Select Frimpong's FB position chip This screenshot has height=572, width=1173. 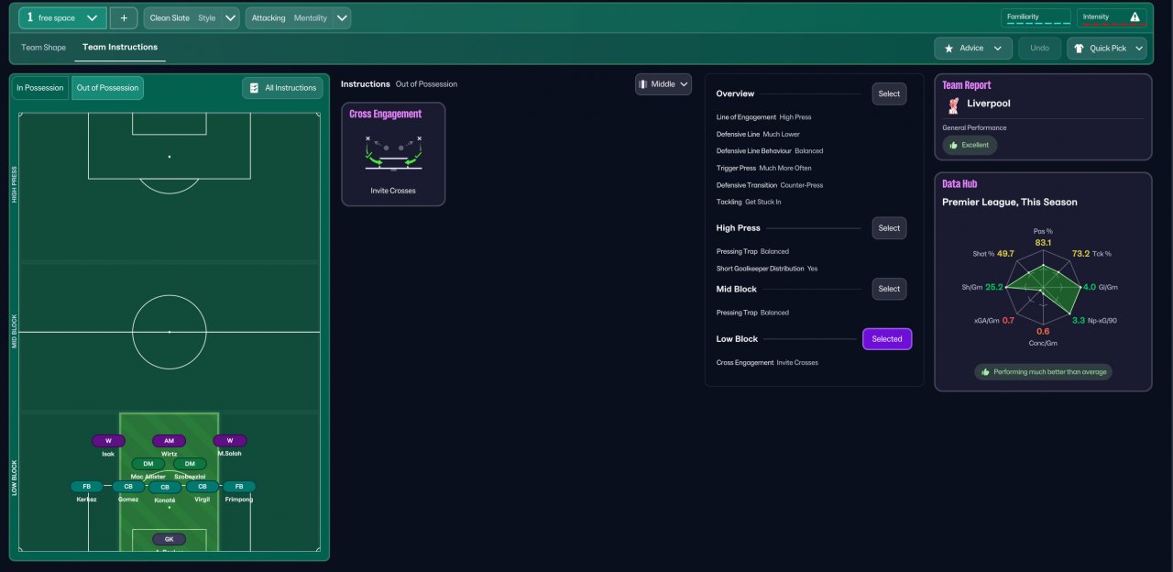coord(239,487)
